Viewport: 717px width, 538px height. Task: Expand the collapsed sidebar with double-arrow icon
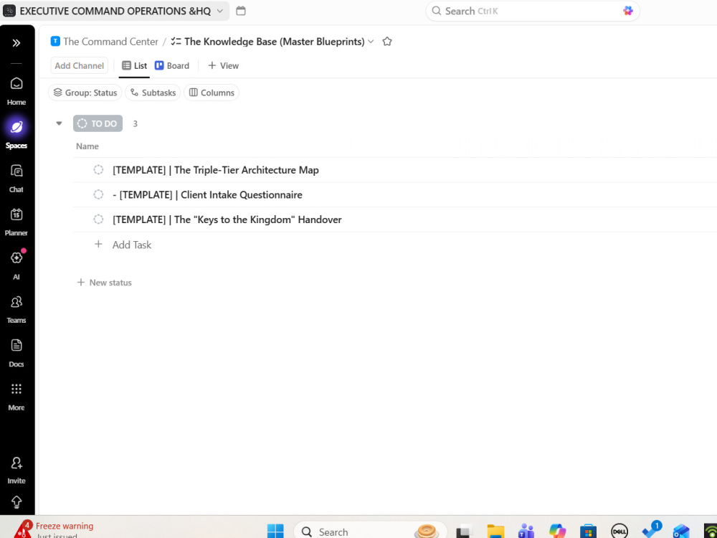[x=16, y=43]
